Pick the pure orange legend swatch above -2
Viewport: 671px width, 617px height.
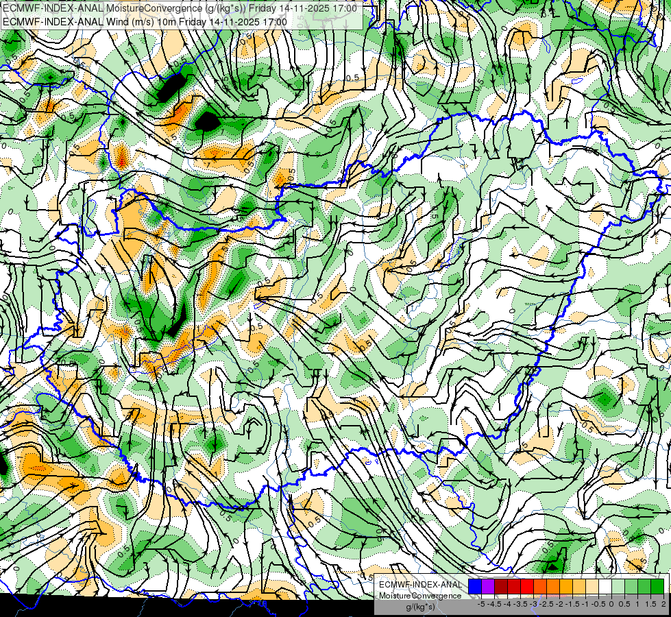(553, 586)
